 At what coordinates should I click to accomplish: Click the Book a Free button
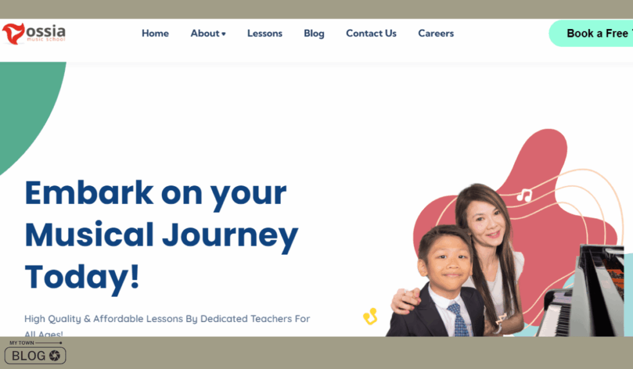(590, 33)
